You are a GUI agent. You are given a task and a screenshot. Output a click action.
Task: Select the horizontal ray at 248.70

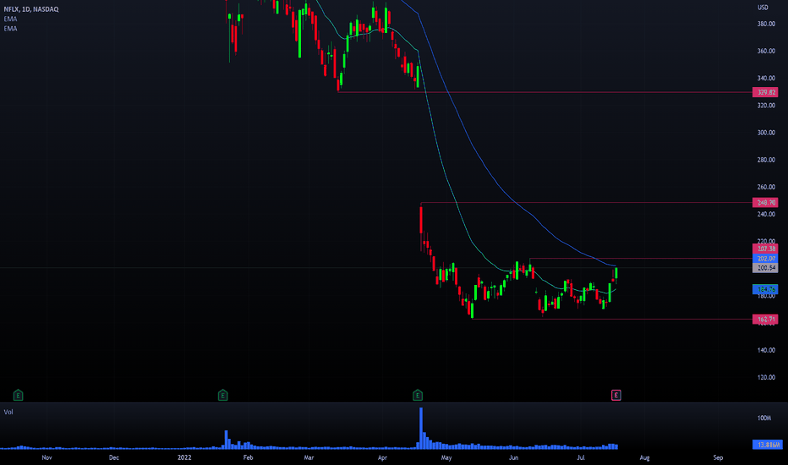(x=588, y=203)
